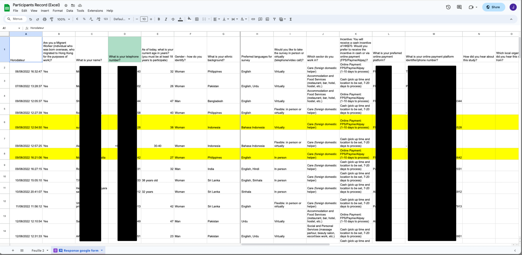Open the user account avatar J
522x255 pixels.
(x=513, y=7)
